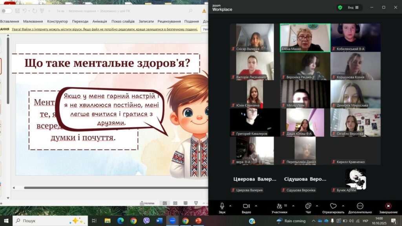
Task: Switch to Slide Sorter view in PowerPoint
Action: coord(175,203)
